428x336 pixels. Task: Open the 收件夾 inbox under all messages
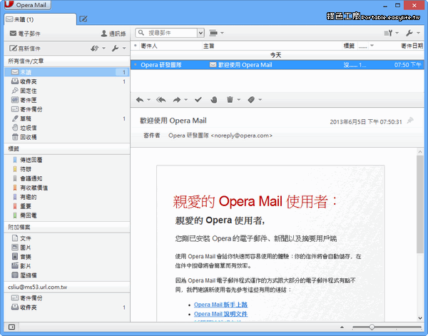[x=66, y=81]
